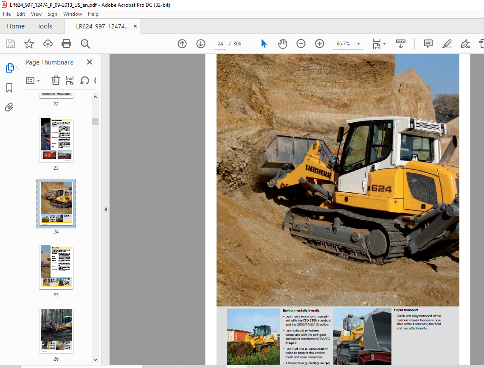Choose the Selection arrow tool
Image resolution: width=484 pixels, height=368 pixels.
tap(264, 44)
